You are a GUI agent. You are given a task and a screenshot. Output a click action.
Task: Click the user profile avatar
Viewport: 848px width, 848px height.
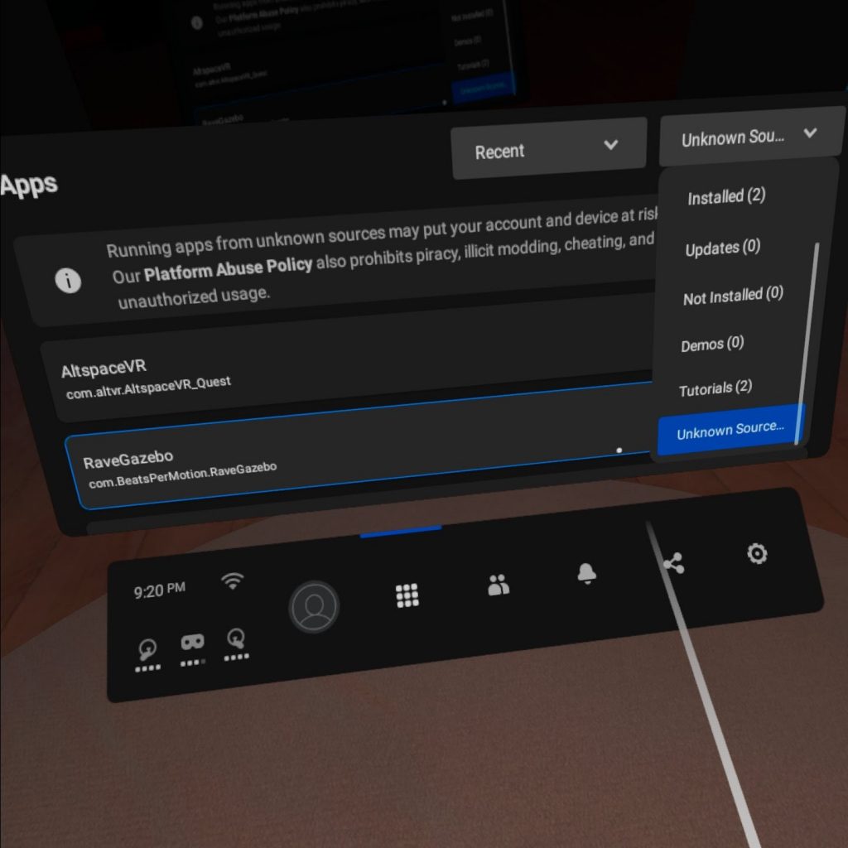(314, 606)
